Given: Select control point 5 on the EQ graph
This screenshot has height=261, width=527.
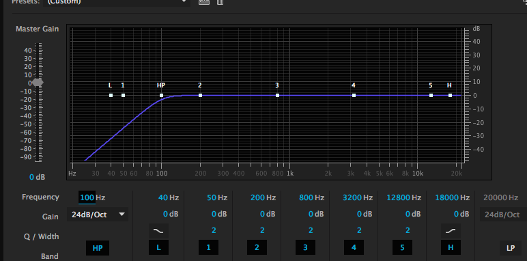Looking at the screenshot, I should click(x=431, y=96).
